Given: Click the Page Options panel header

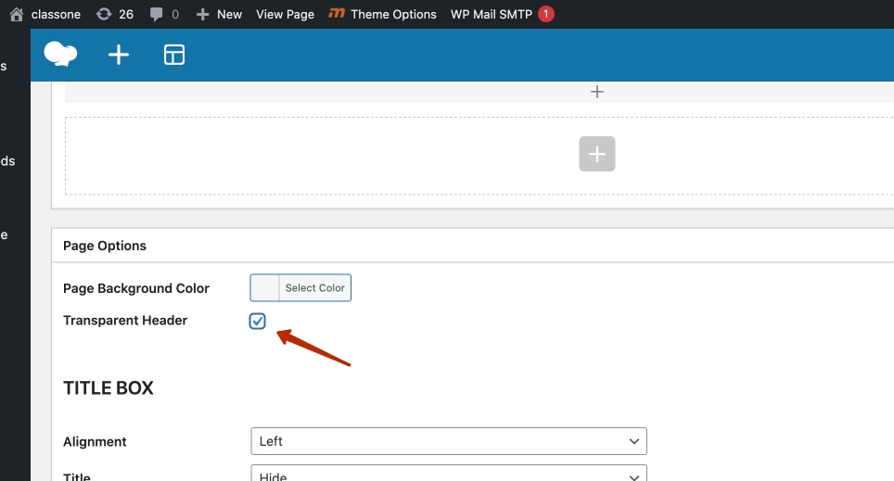Looking at the screenshot, I should coord(105,246).
